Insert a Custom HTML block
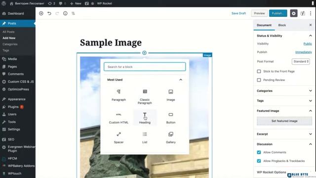The width and height of the screenshot is (316, 178). pyautogui.click(x=118, y=118)
